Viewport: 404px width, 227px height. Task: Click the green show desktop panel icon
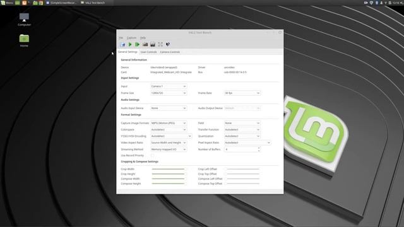tap(18, 3)
